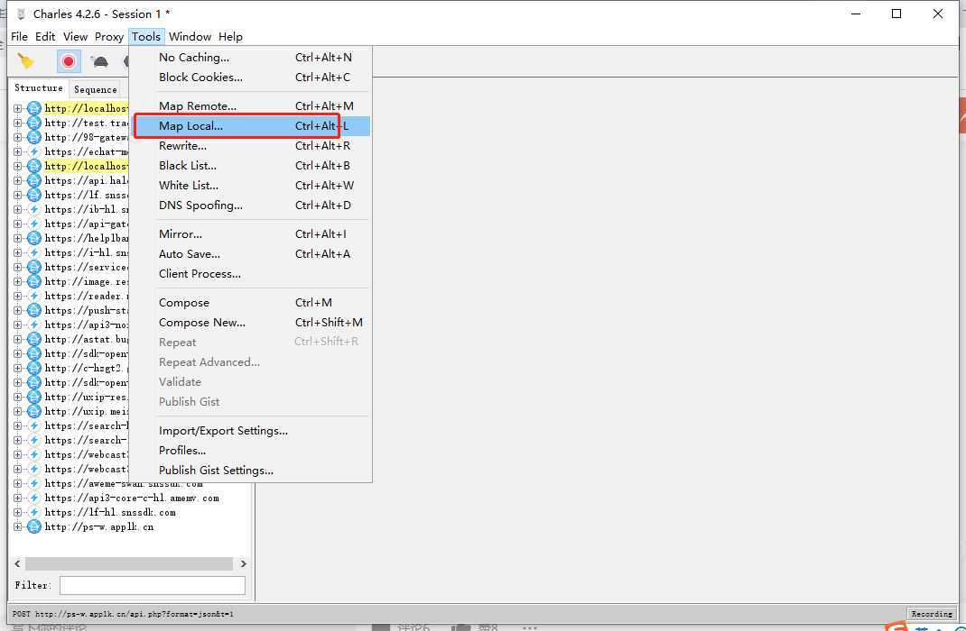Viewport: 966px width, 631px height.
Task: Choose Map Local... from Tools menu
Action: point(251,126)
